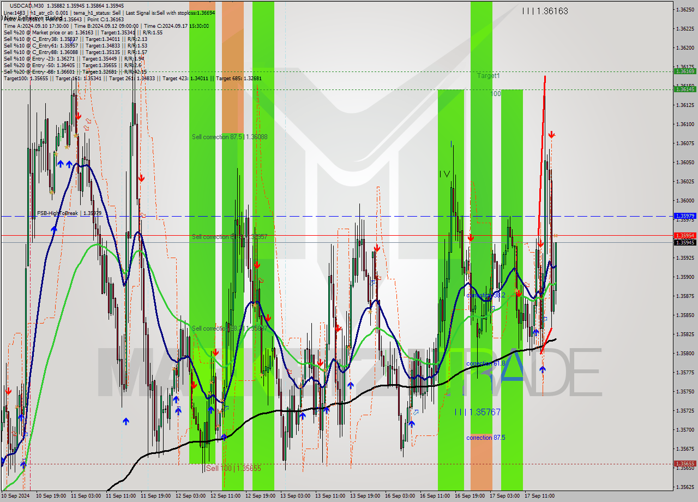Screen dimensions: 698x502
Task: Click the 1.35954 price tag on axis
Action: (x=685, y=235)
